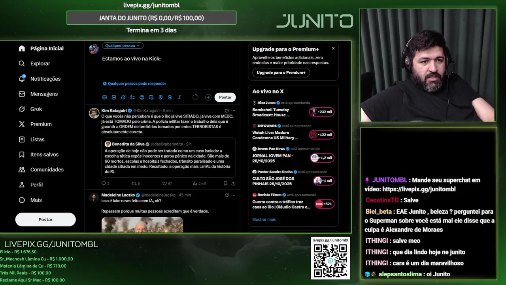Viewport: 506px width, 285px height.
Task: Open emoji picker in composer
Action: pos(142,97)
